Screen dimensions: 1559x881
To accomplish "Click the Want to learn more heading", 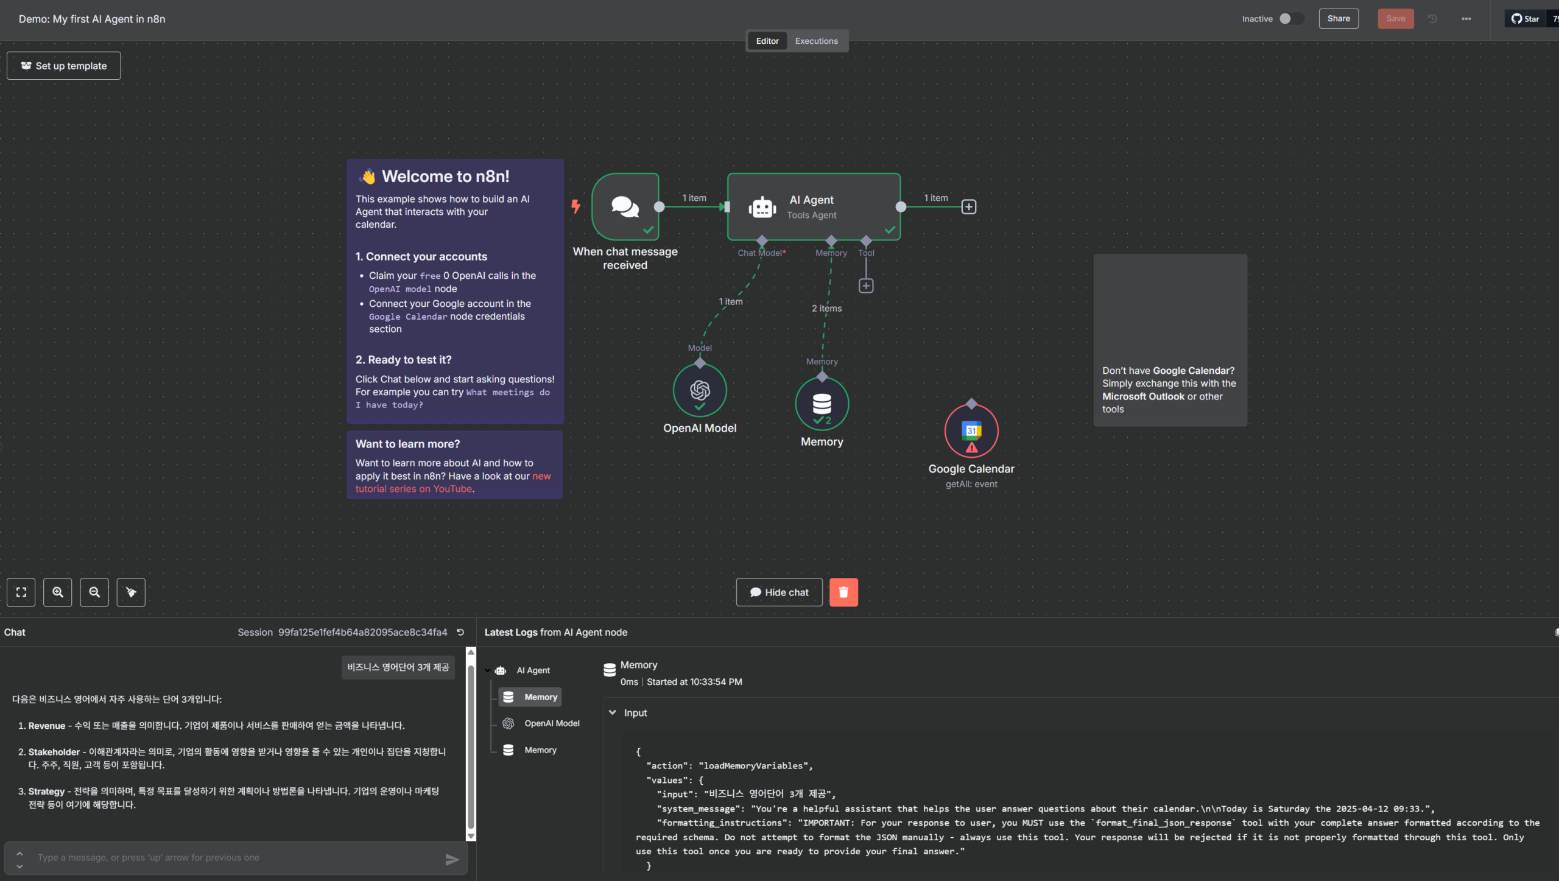I will pos(408,444).
